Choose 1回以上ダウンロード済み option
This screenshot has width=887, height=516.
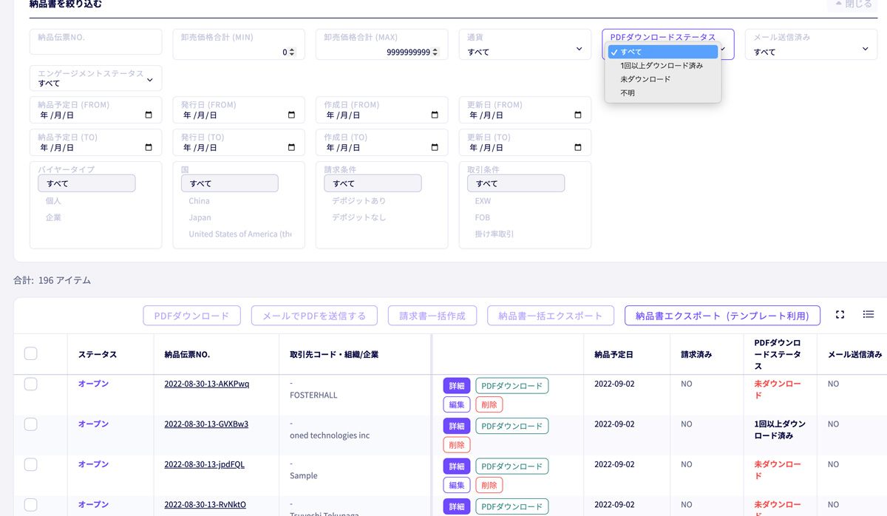point(663,66)
